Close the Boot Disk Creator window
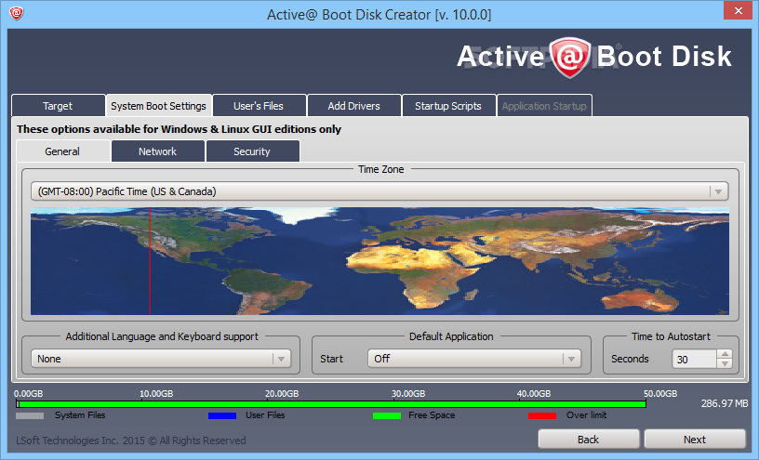Screen dimensions: 759x460 (x=738, y=10)
